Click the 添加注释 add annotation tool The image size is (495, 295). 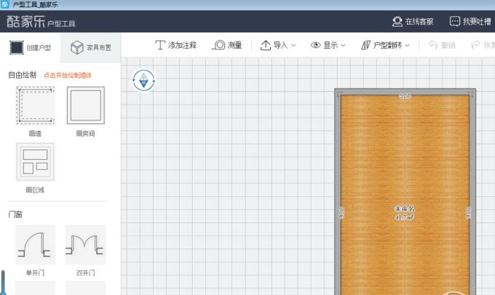[176, 45]
